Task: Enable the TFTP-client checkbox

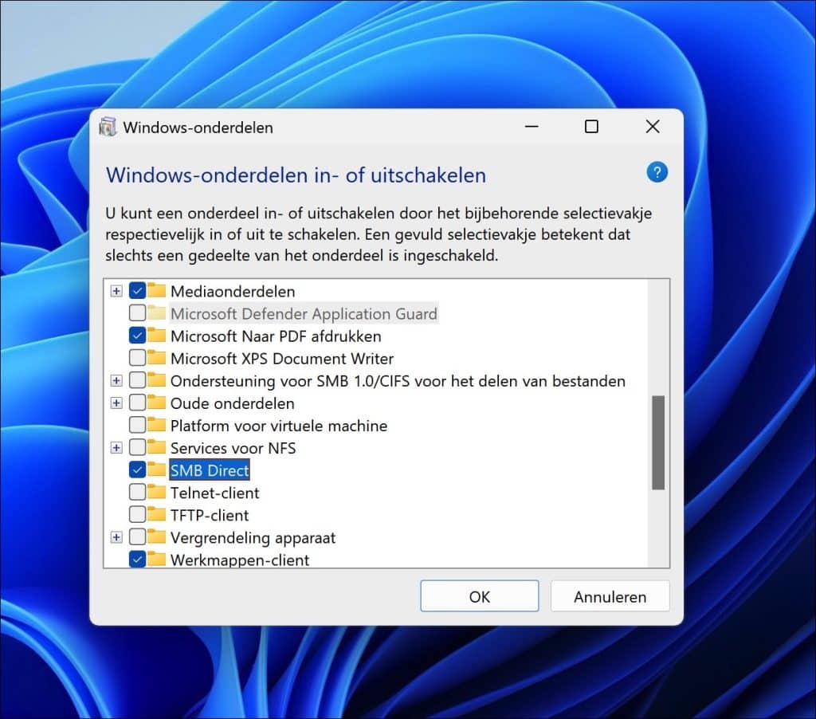Action: tap(137, 514)
